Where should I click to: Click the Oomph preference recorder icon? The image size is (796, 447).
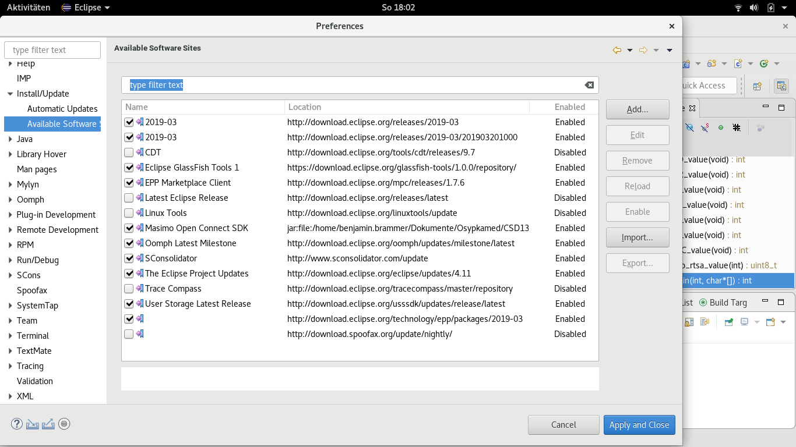(x=65, y=424)
